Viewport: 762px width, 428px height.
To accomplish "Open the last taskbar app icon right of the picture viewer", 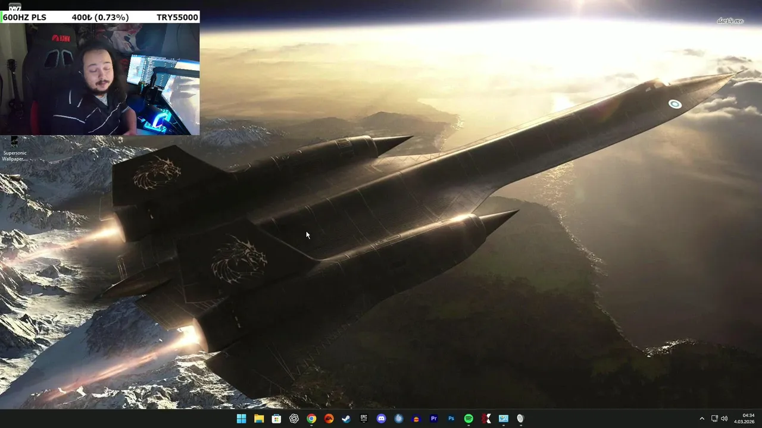I will (520, 418).
